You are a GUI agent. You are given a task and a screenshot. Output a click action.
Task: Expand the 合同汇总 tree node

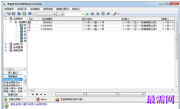coord(5,44)
